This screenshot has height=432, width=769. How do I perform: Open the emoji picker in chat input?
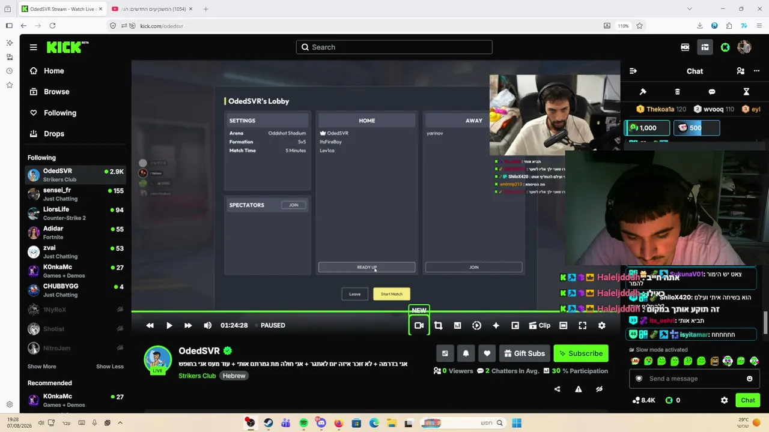click(x=749, y=379)
